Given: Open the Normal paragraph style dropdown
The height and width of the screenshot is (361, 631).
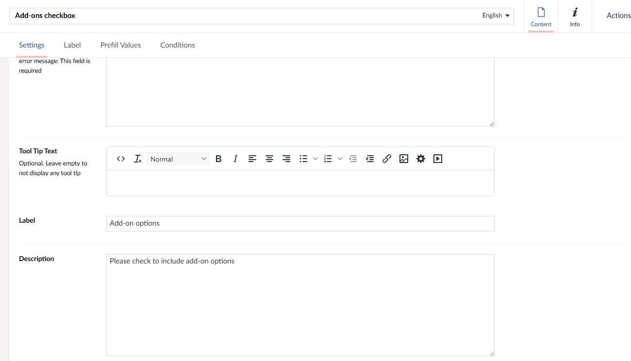Looking at the screenshot, I should pos(178,159).
